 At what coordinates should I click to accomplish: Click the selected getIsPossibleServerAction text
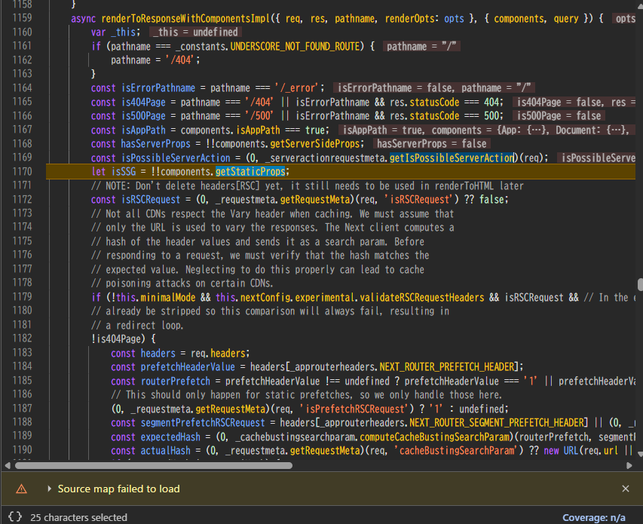(452, 158)
